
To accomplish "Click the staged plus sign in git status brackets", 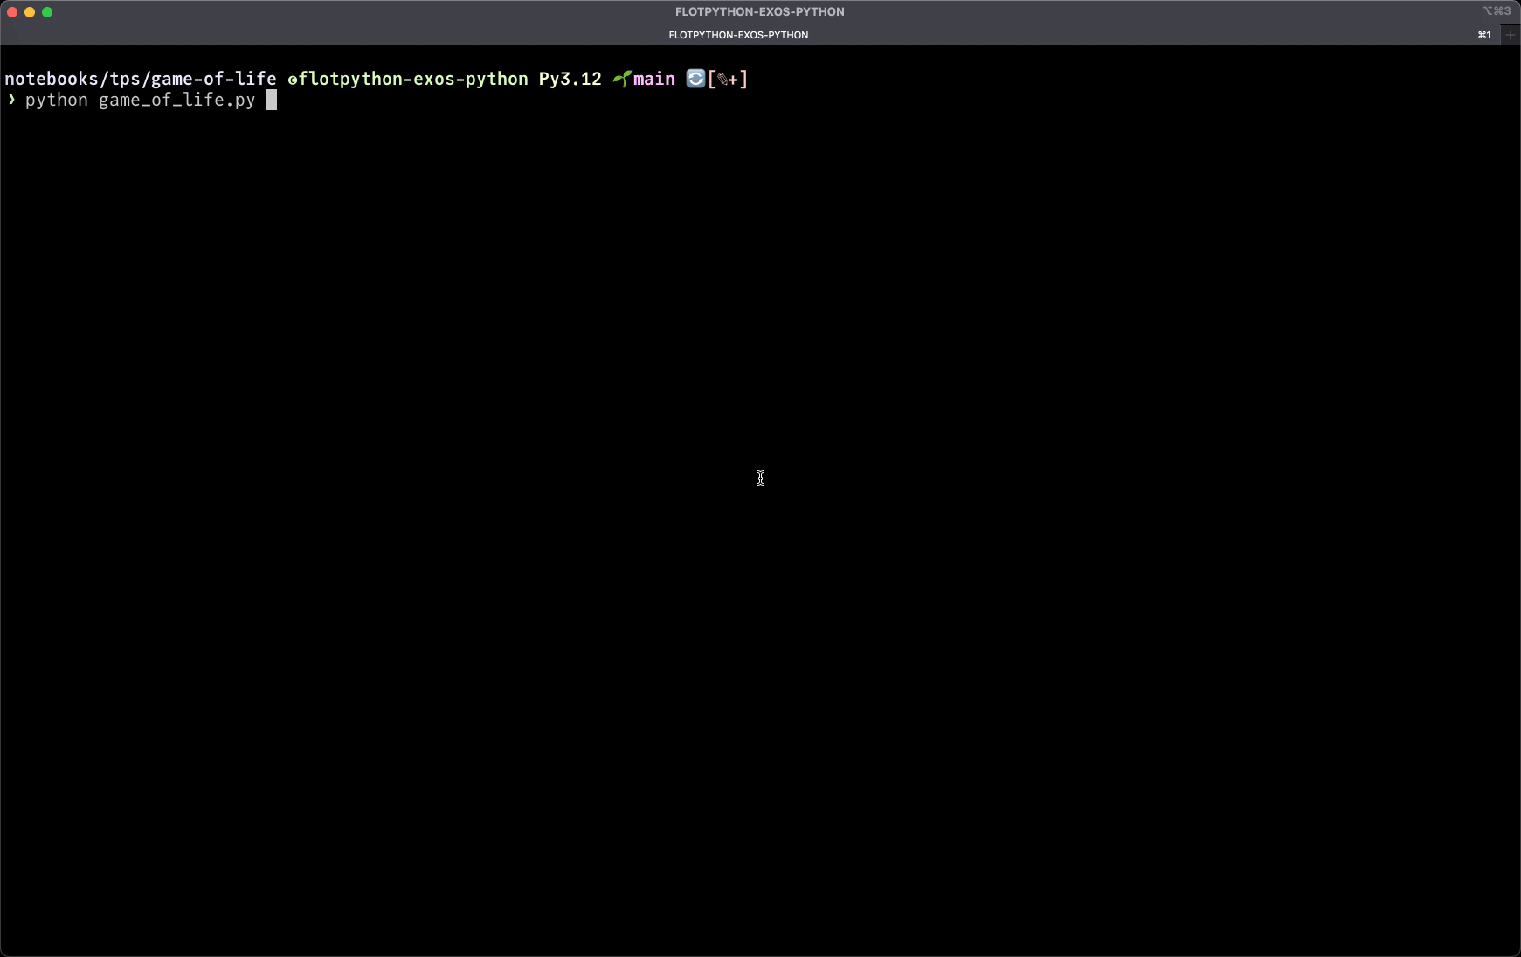I will pyautogui.click(x=734, y=80).
